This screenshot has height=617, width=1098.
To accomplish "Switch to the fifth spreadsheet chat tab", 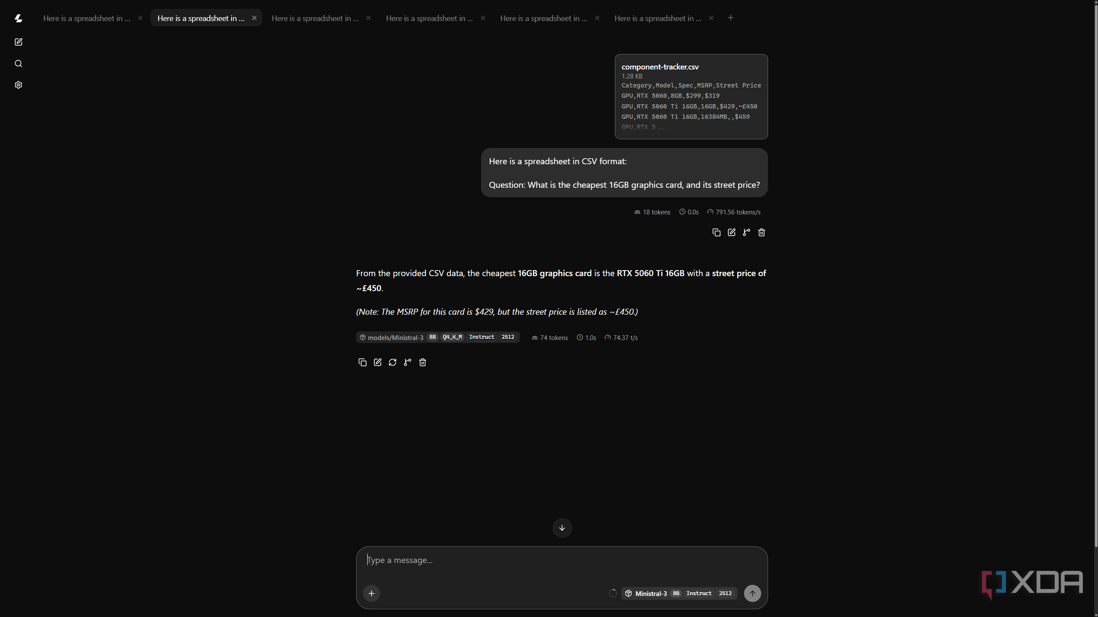I will [543, 18].
